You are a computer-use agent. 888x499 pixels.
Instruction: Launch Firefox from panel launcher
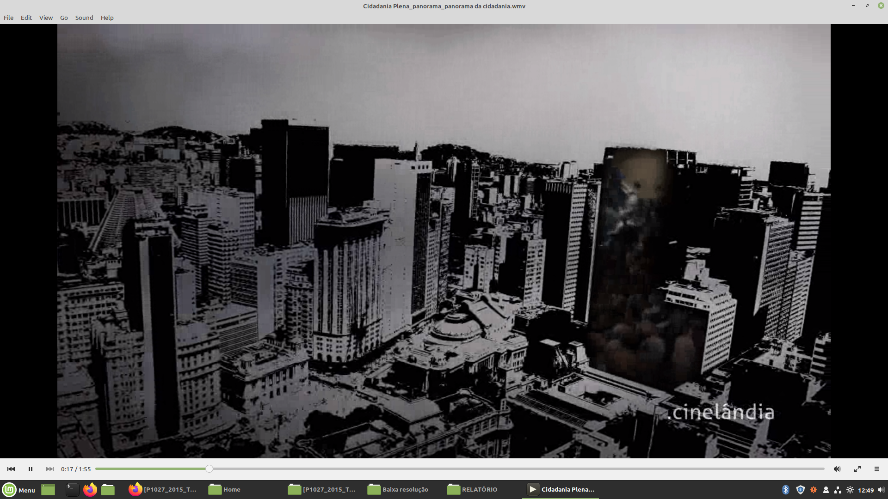[x=90, y=490]
